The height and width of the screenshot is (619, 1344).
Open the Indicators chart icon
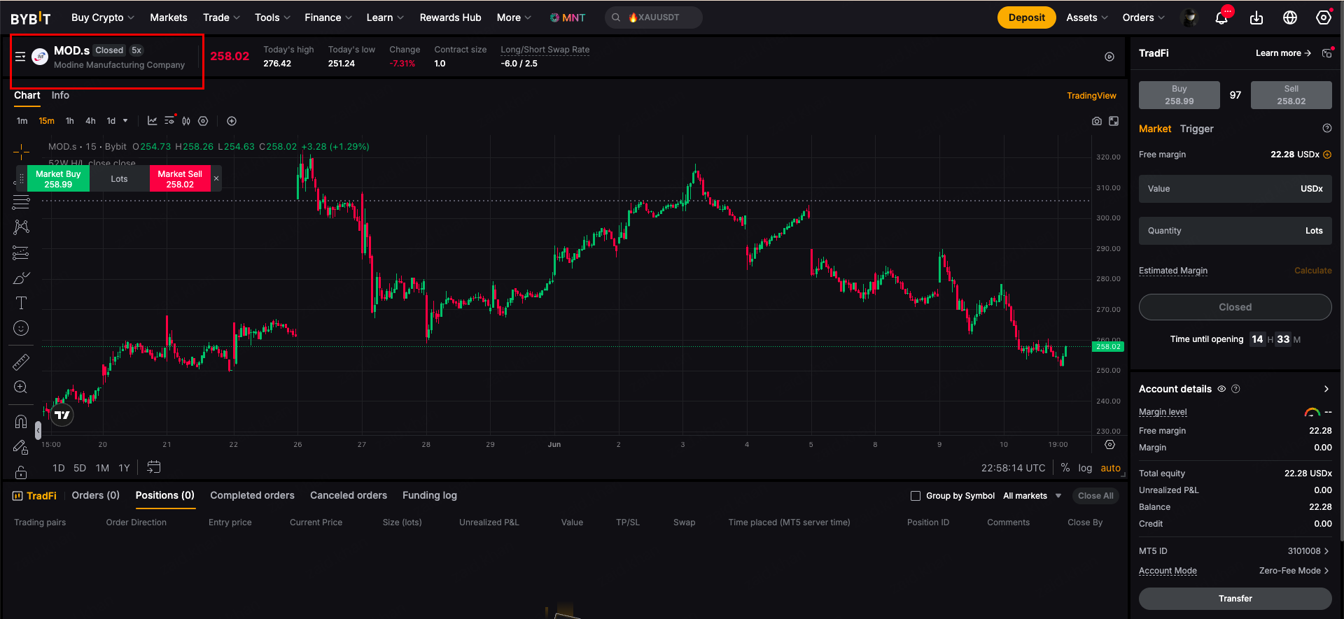click(x=152, y=121)
